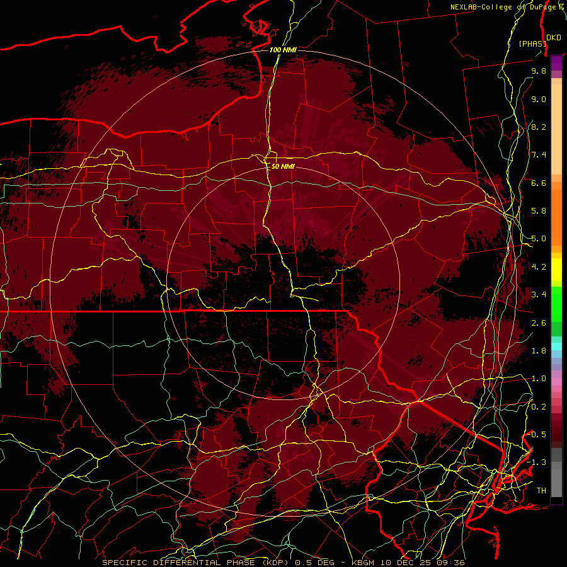Select the bright green swatch of the color scale

coord(556,304)
